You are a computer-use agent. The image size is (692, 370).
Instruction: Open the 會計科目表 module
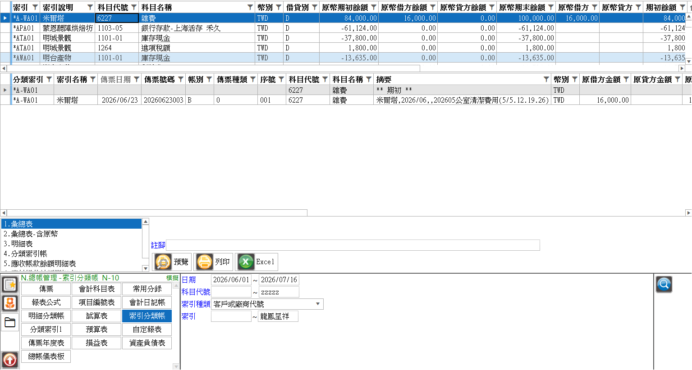click(96, 289)
